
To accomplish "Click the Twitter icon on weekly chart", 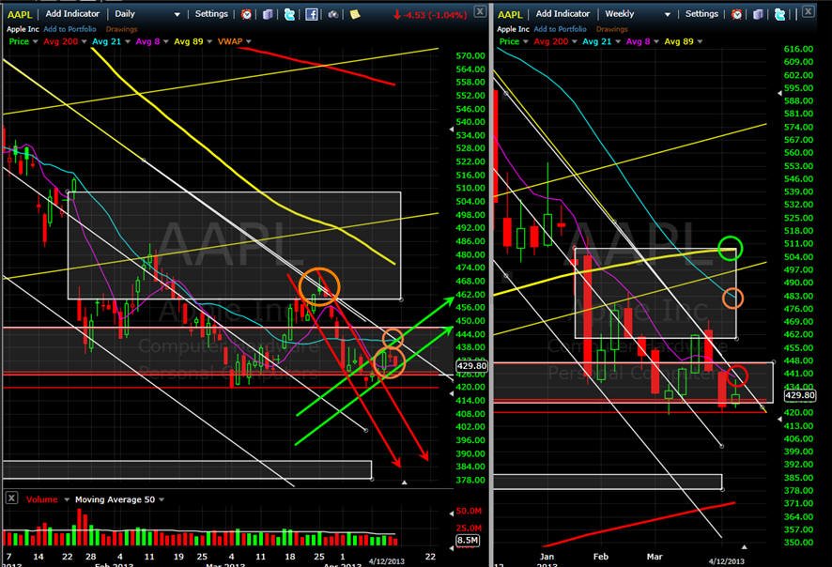I will (x=780, y=14).
